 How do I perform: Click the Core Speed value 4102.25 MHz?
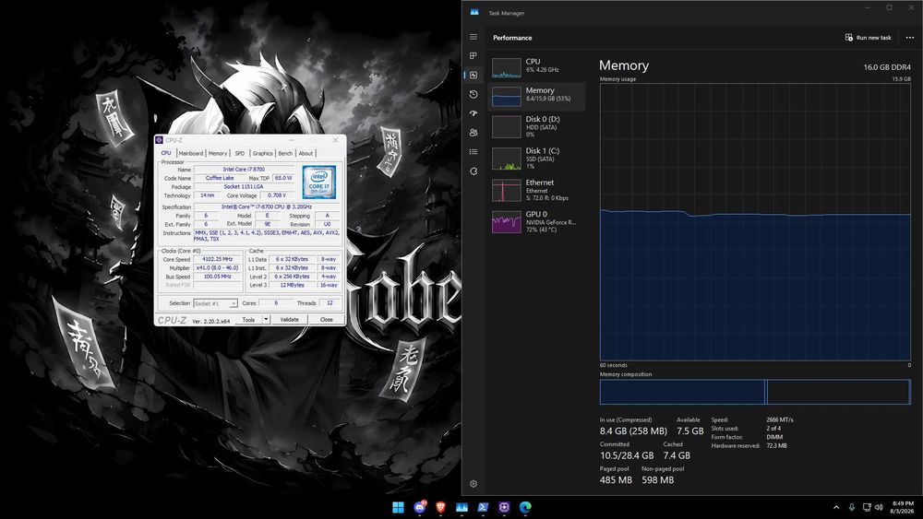pos(217,259)
